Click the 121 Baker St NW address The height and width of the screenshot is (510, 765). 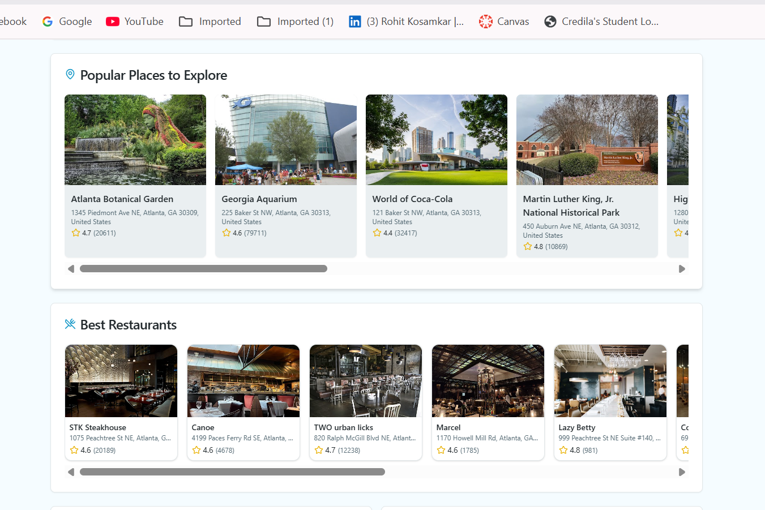click(427, 217)
